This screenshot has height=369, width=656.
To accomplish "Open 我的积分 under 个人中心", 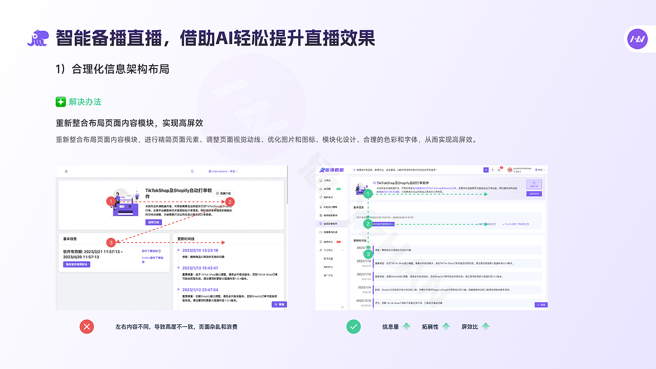I will [x=328, y=267].
